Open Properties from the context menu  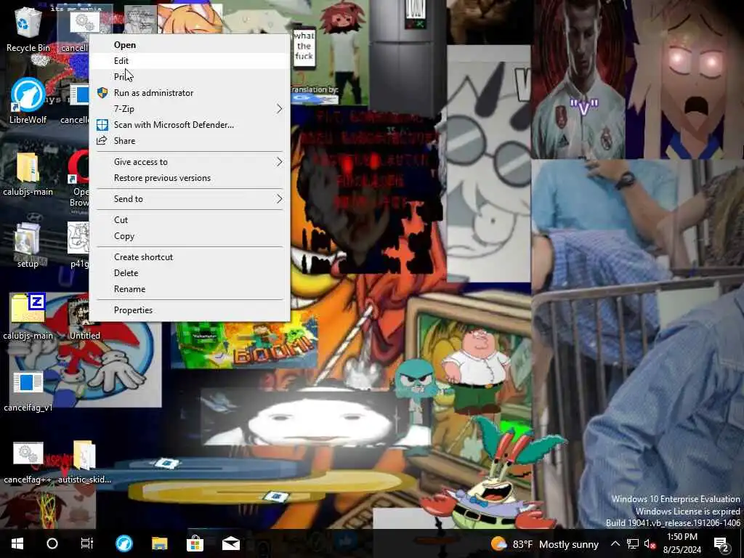[190, 310]
